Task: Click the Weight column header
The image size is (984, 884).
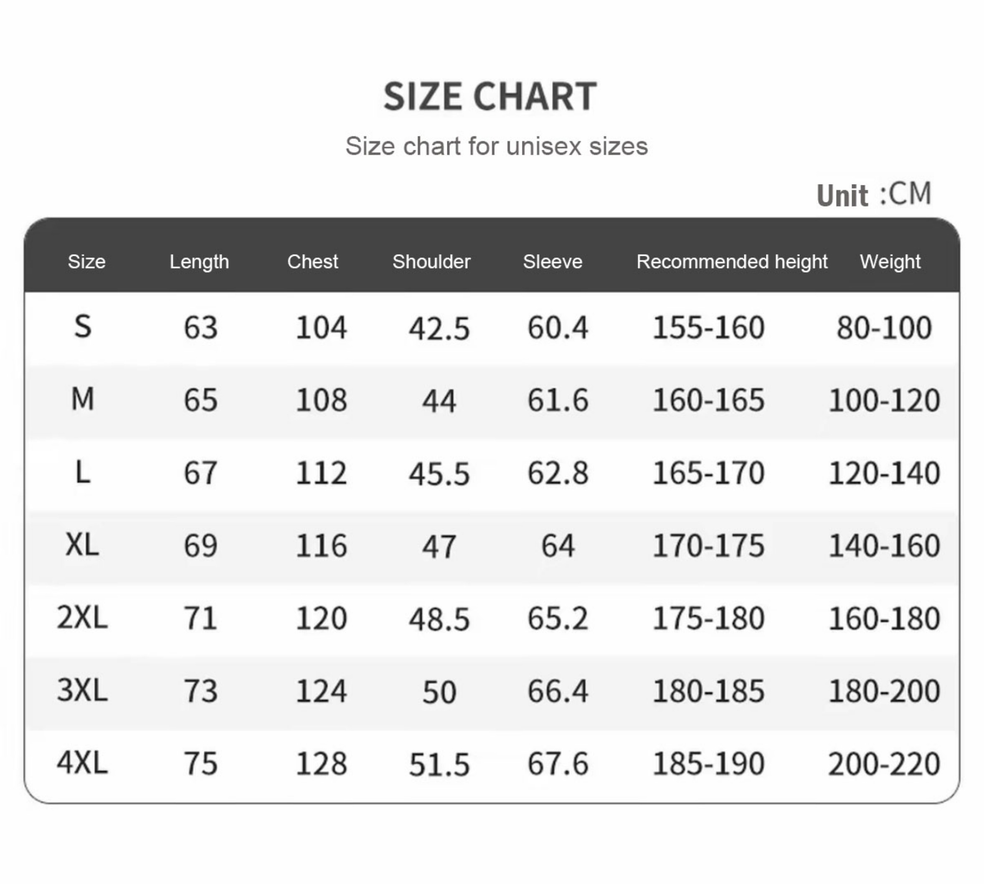Action: pyautogui.click(x=890, y=262)
